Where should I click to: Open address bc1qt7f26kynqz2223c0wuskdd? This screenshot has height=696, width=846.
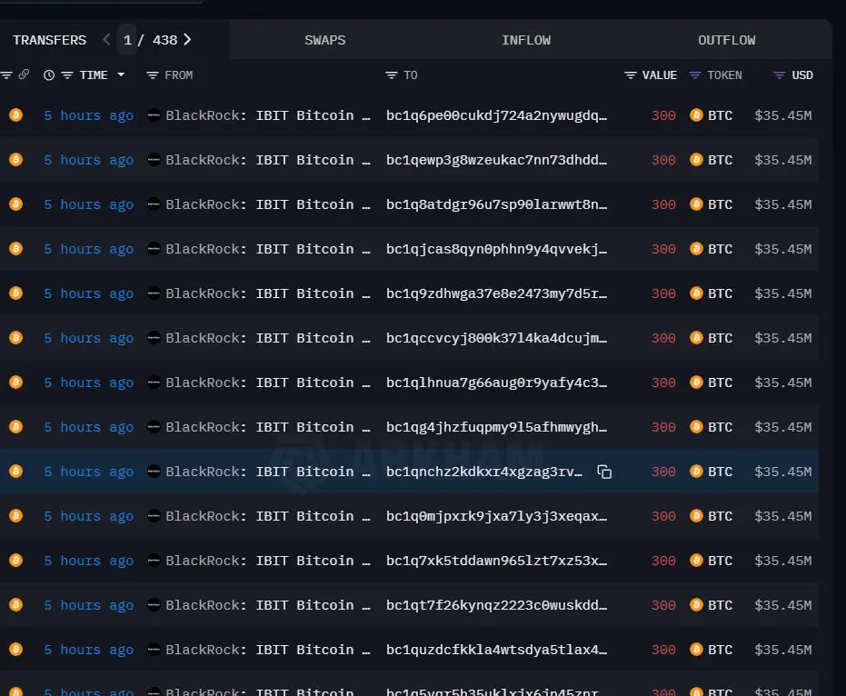tap(496, 605)
